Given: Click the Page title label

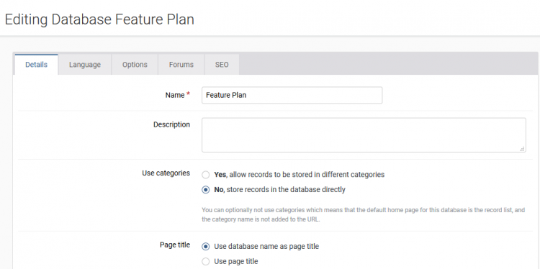Looking at the screenshot, I should (175, 245).
